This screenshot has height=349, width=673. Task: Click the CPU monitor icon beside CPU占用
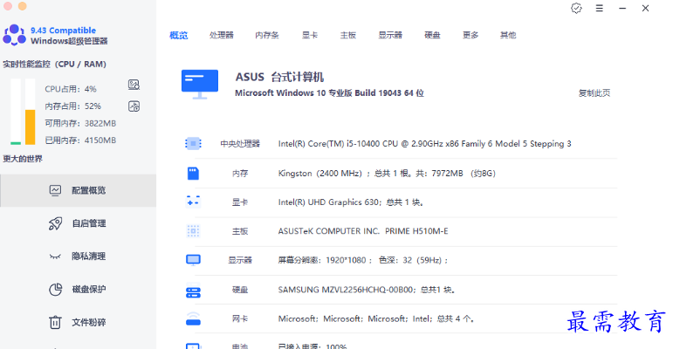134,85
